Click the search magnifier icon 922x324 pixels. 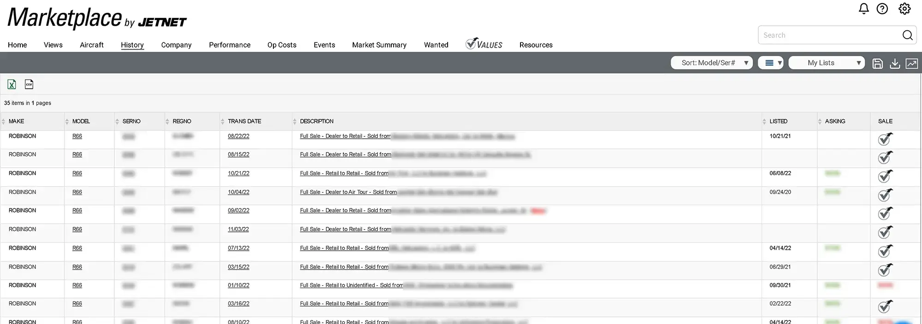(907, 35)
